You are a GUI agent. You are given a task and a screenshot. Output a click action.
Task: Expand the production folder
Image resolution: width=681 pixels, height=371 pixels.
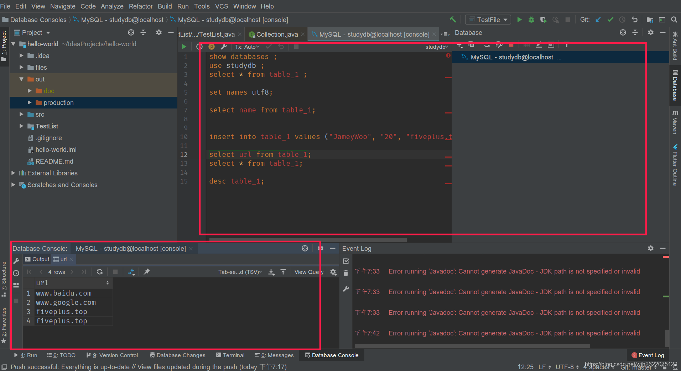[x=30, y=102]
